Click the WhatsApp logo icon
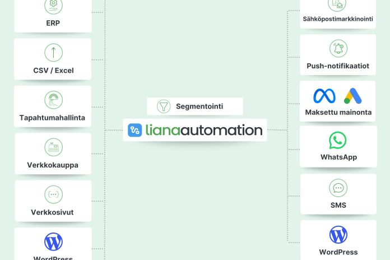This screenshot has height=260, width=390. [338, 140]
